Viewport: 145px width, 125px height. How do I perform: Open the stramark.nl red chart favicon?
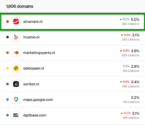tap(16, 22)
